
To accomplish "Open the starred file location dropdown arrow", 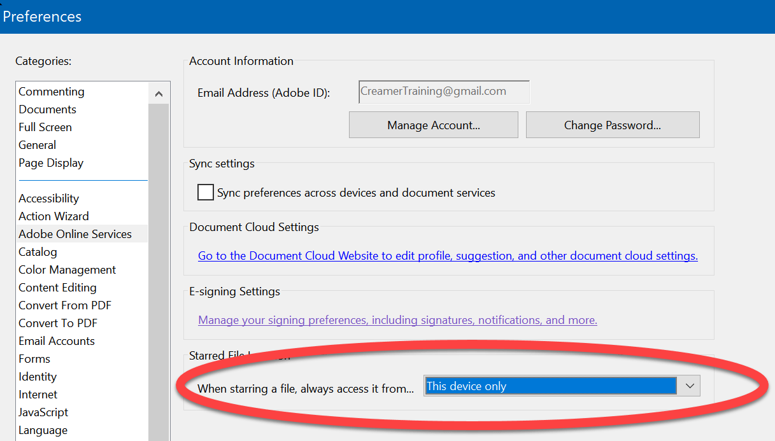I will pyautogui.click(x=689, y=386).
